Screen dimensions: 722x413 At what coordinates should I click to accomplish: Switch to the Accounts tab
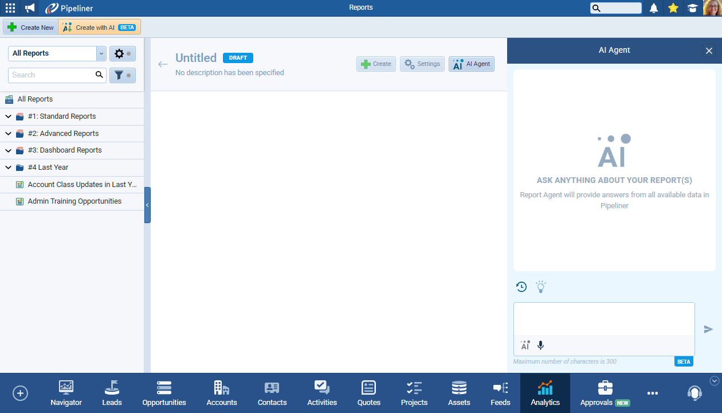(222, 393)
